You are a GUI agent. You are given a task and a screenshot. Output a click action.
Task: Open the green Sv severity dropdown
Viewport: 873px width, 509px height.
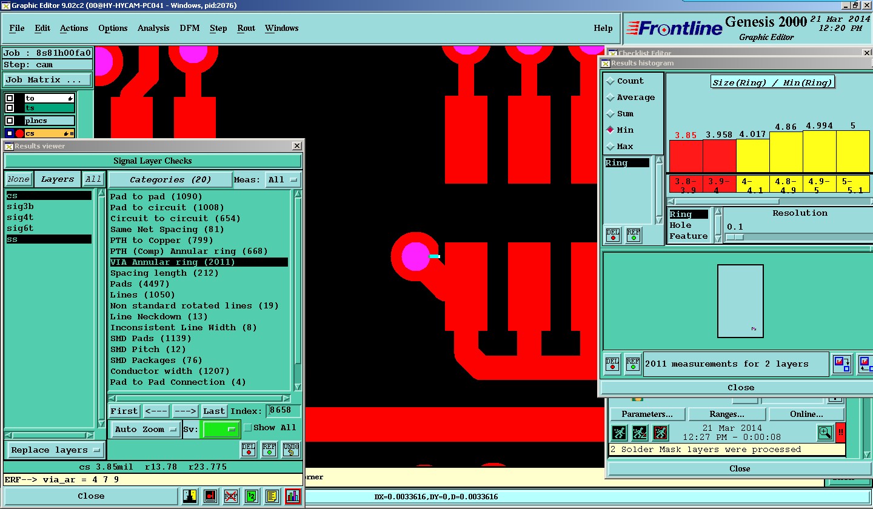point(221,429)
